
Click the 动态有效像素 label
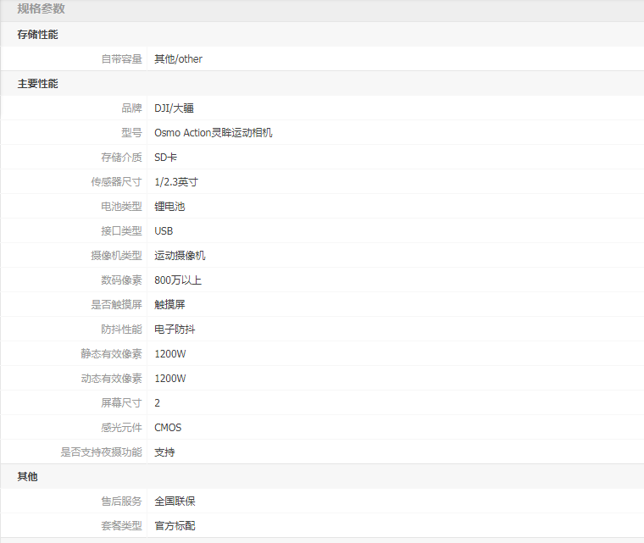(111, 379)
